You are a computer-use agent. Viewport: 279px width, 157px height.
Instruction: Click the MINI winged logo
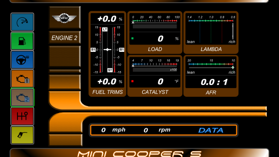(x=65, y=18)
